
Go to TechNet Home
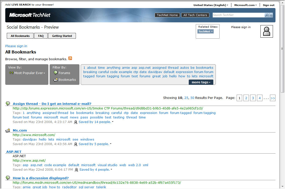click(x=167, y=15)
